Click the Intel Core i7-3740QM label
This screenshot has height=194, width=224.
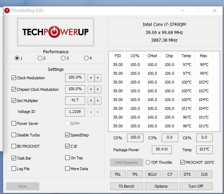point(164,25)
